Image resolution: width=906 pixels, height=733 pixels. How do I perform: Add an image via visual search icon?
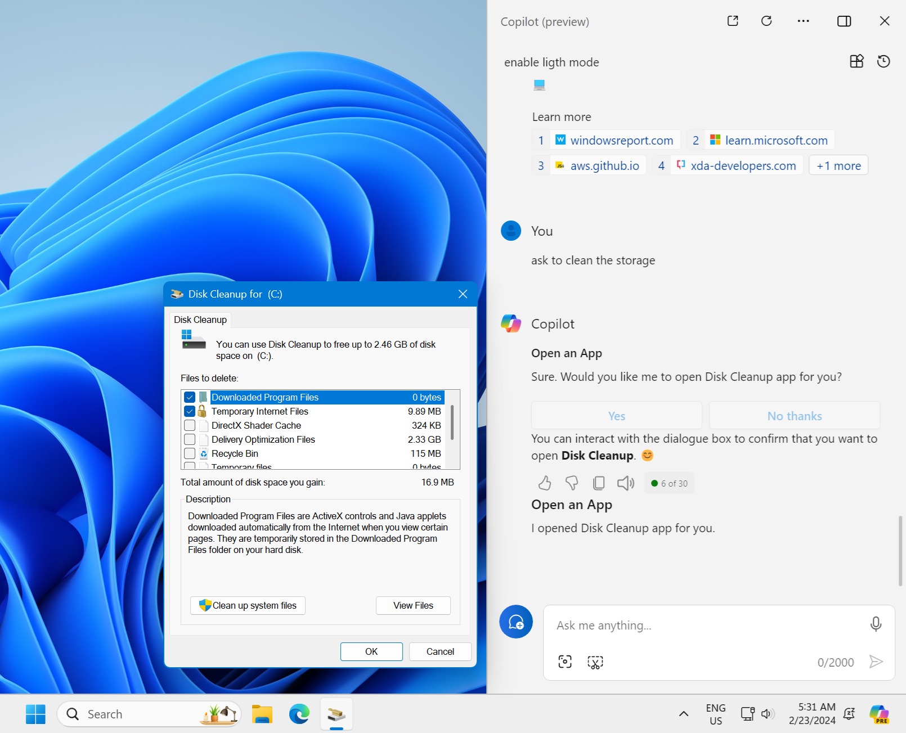(x=565, y=662)
